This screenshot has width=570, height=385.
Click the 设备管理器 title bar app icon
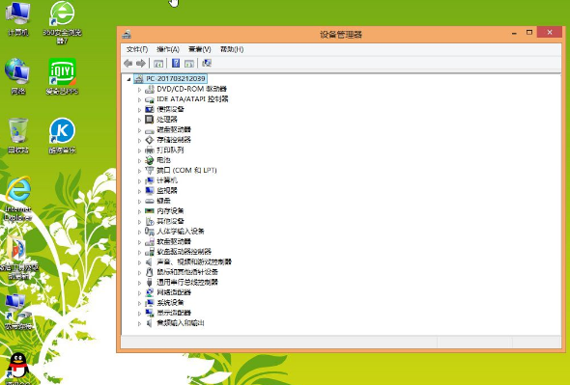pos(127,34)
